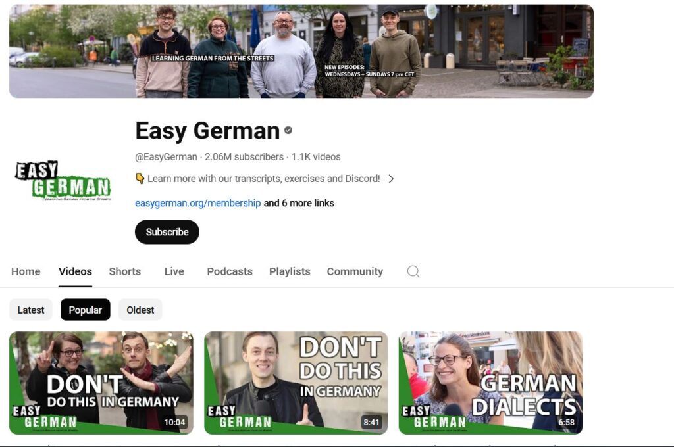Open the Live tab
The width and height of the screenshot is (674, 447).
tap(173, 271)
